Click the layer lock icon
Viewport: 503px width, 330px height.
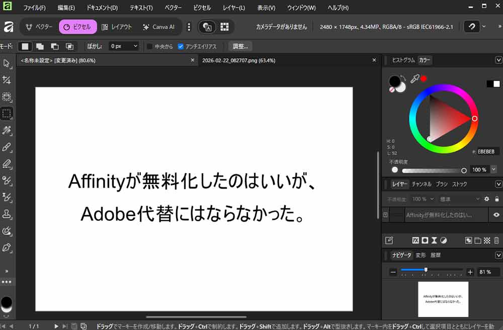[x=496, y=199]
